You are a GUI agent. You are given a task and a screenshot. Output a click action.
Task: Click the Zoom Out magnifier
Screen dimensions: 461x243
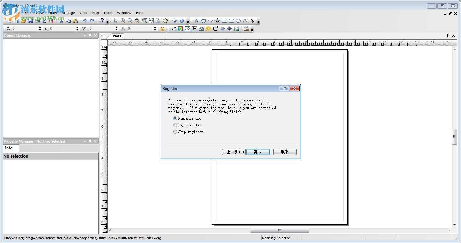click(x=130, y=21)
